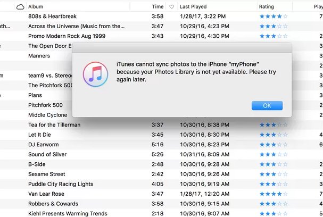Screen dimensions: 323x217
Task: Select the Sesame Street album row
Action: [162, 174]
